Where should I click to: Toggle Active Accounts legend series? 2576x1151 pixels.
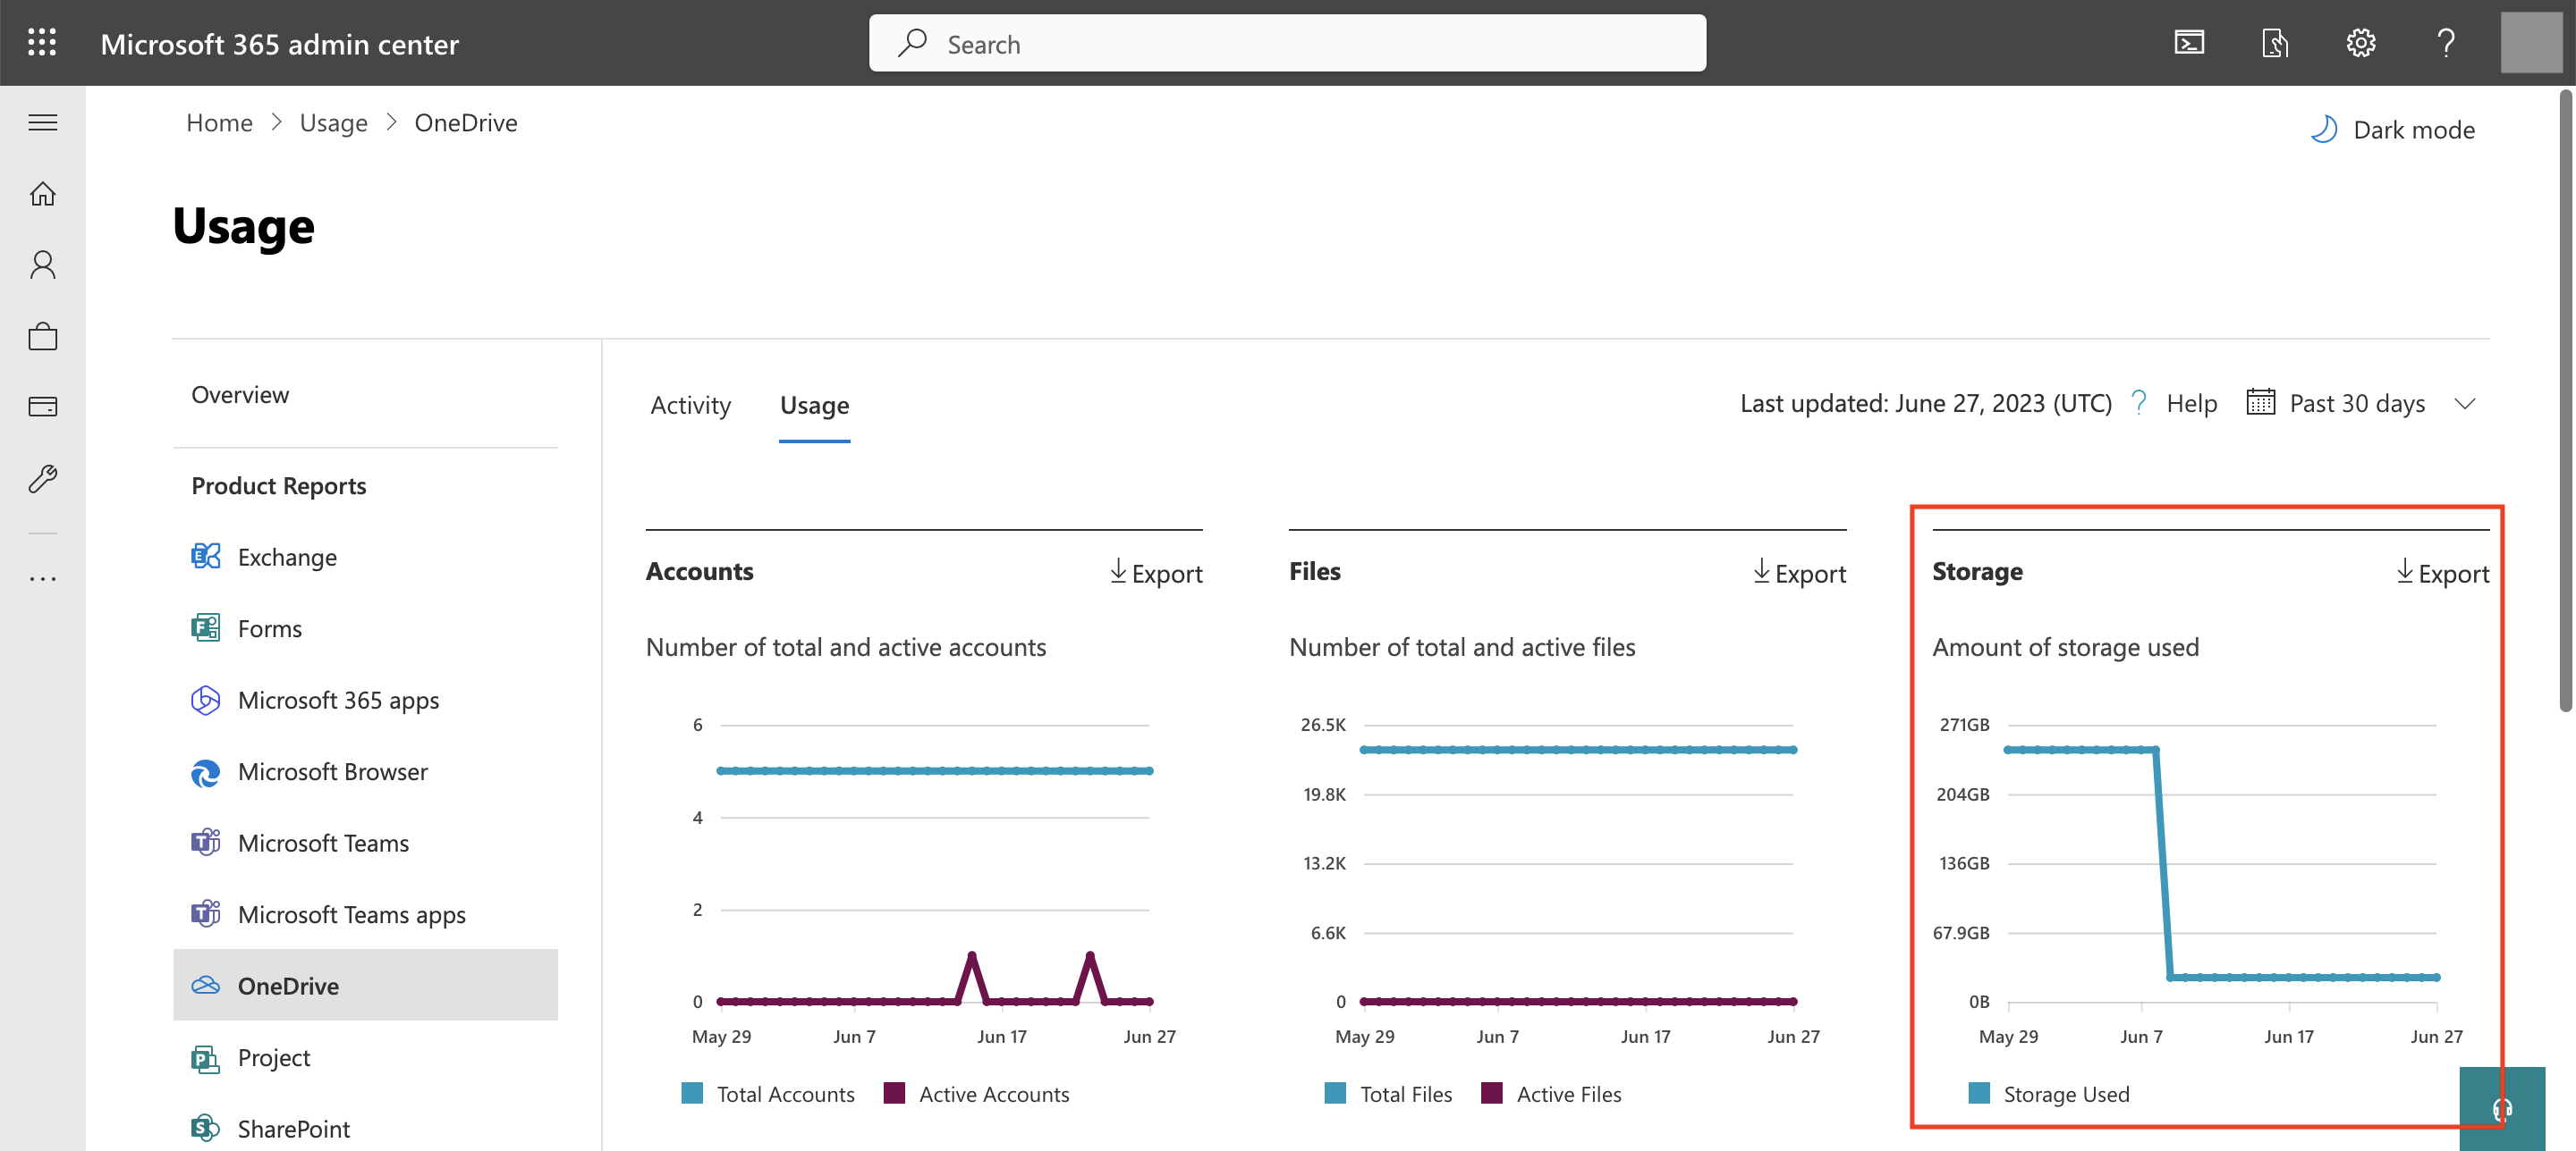click(x=977, y=1094)
